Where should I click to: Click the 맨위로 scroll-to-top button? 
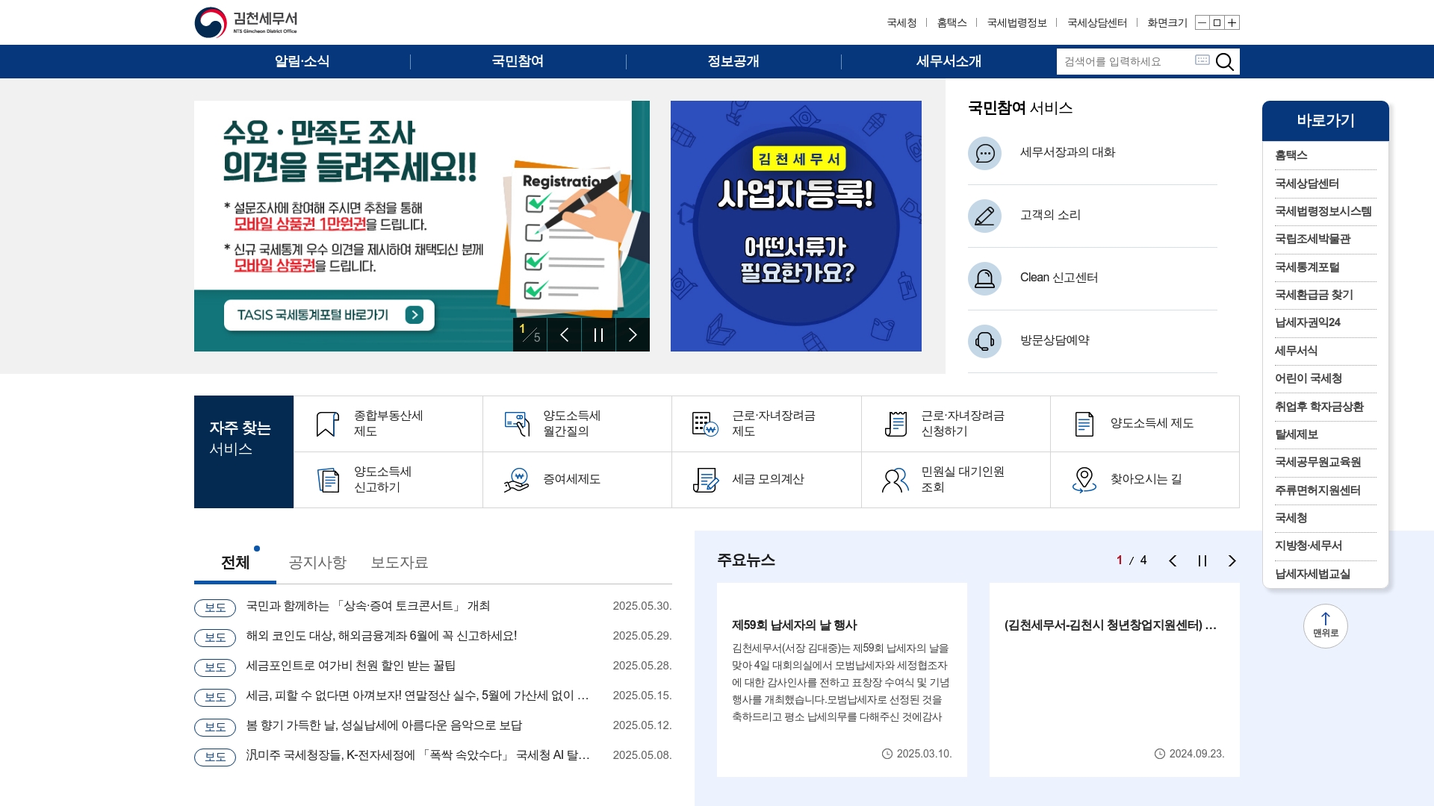(1326, 625)
